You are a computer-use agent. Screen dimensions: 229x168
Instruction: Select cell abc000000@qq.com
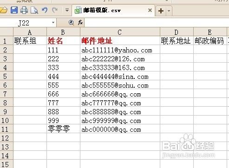click(120, 129)
